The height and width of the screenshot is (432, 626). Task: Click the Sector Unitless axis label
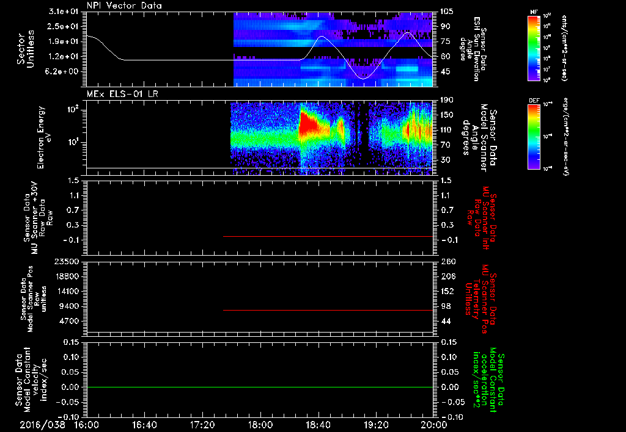tap(25, 49)
